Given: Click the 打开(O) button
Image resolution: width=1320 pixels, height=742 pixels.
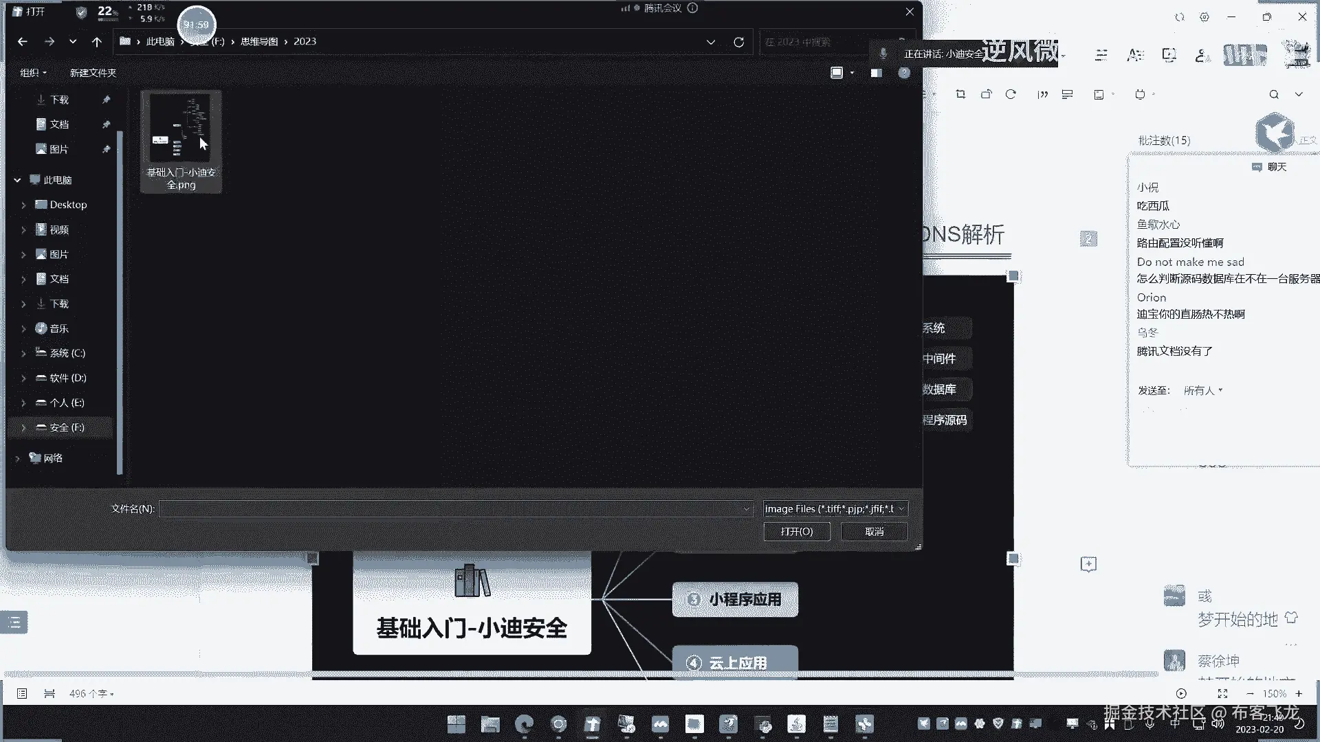Looking at the screenshot, I should pyautogui.click(x=797, y=531).
